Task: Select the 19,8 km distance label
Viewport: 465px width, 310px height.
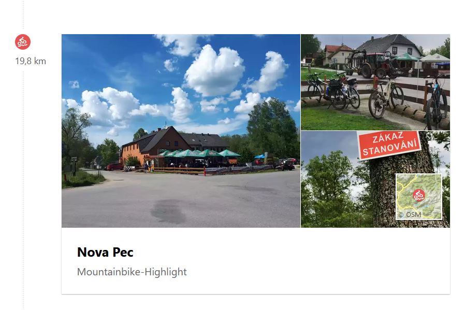Action: pos(31,62)
